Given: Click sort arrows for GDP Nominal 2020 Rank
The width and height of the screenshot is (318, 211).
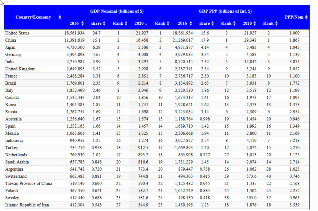Looking at the screenshot, I should point(168,24).
